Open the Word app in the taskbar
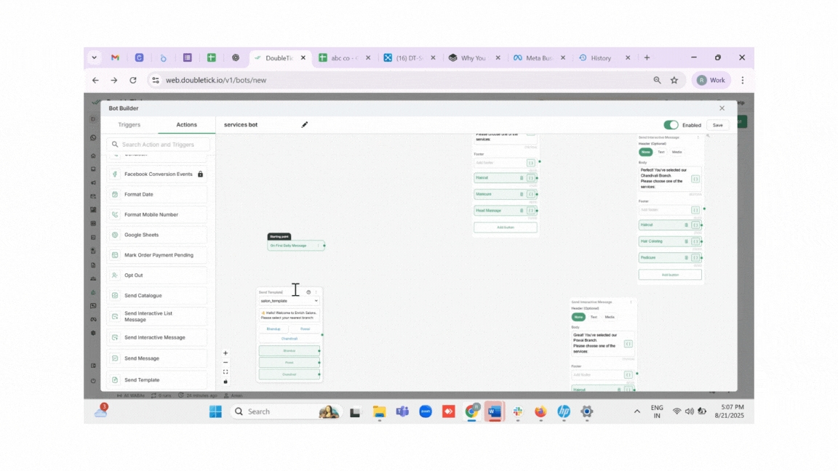This screenshot has height=471, width=838. click(495, 411)
